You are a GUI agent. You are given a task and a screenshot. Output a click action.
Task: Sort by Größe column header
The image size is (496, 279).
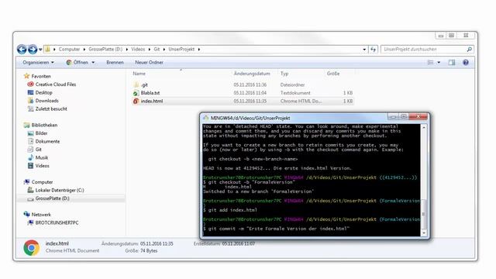333,74
